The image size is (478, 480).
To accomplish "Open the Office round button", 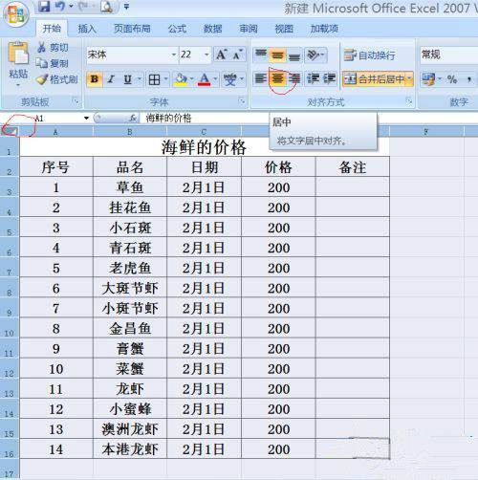I will 15,14.
